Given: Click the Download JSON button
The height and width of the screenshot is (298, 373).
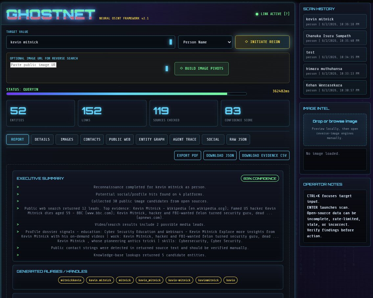Looking at the screenshot, I should coord(220,155).
